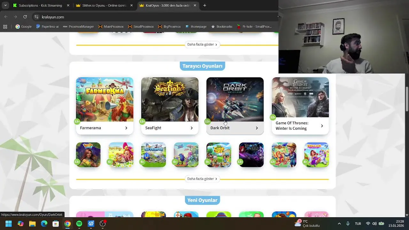
Task: Switch to Subscriptions - Kick Streaming tab
Action: (x=40, y=5)
